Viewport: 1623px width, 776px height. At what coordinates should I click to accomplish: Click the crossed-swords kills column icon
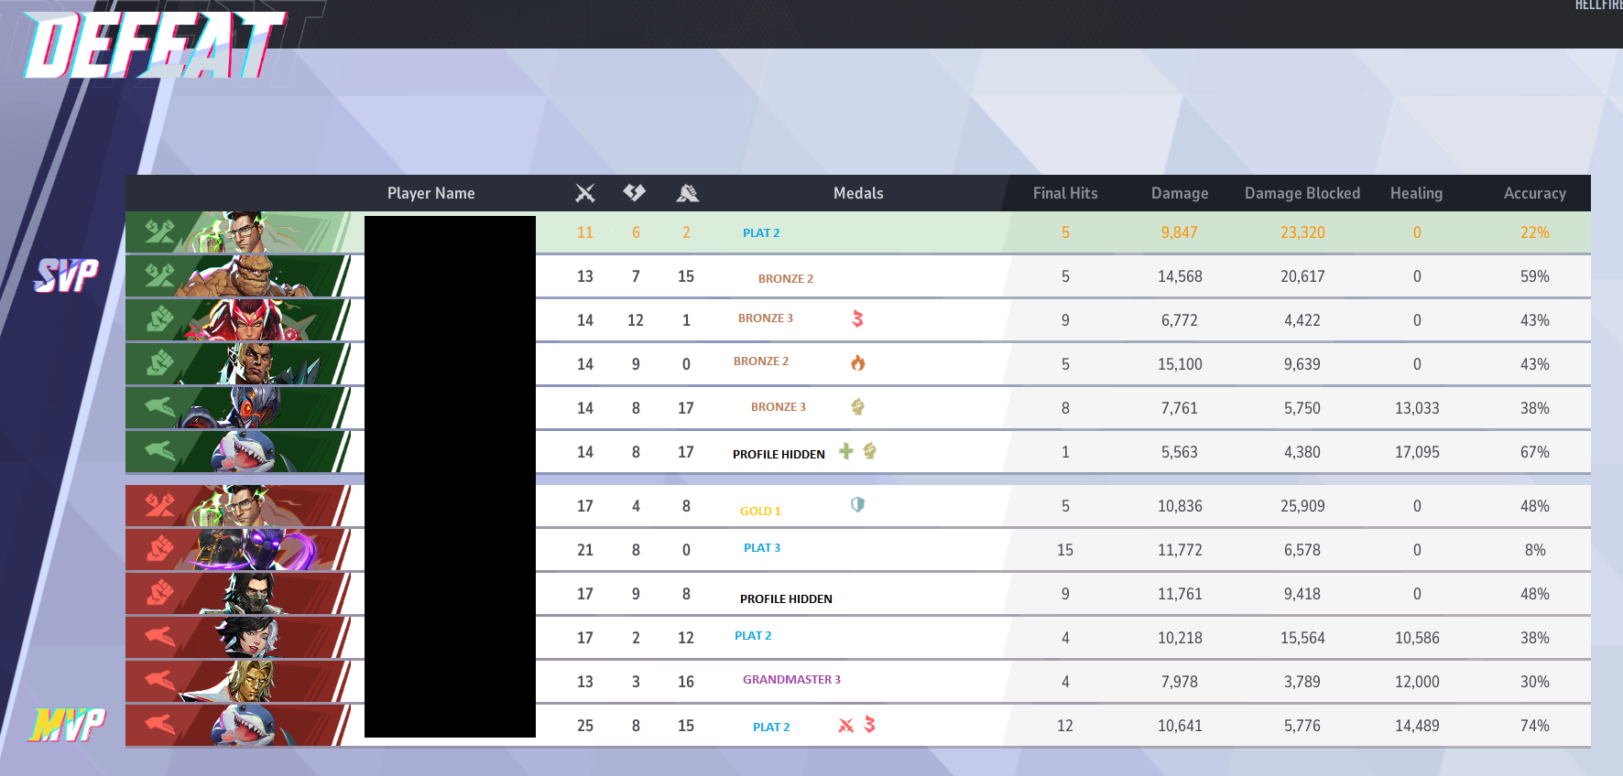pyautogui.click(x=585, y=193)
